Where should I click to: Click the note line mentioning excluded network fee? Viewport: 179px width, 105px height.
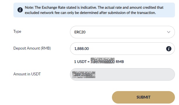[x=90, y=12]
